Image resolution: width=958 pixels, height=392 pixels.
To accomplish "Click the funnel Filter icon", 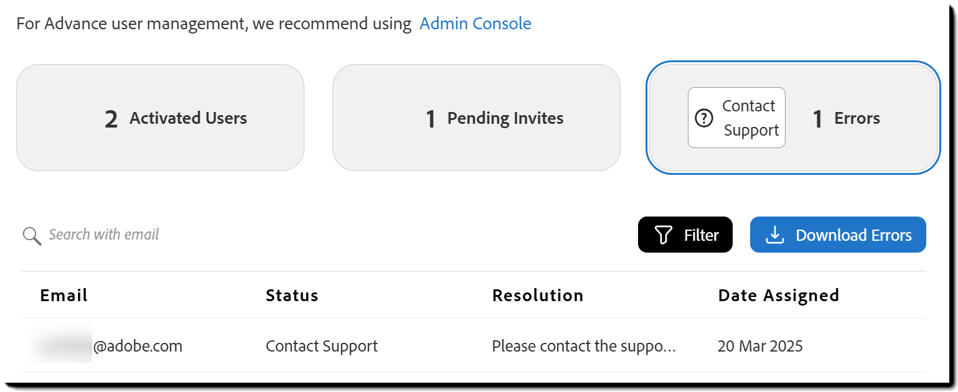I will (664, 235).
